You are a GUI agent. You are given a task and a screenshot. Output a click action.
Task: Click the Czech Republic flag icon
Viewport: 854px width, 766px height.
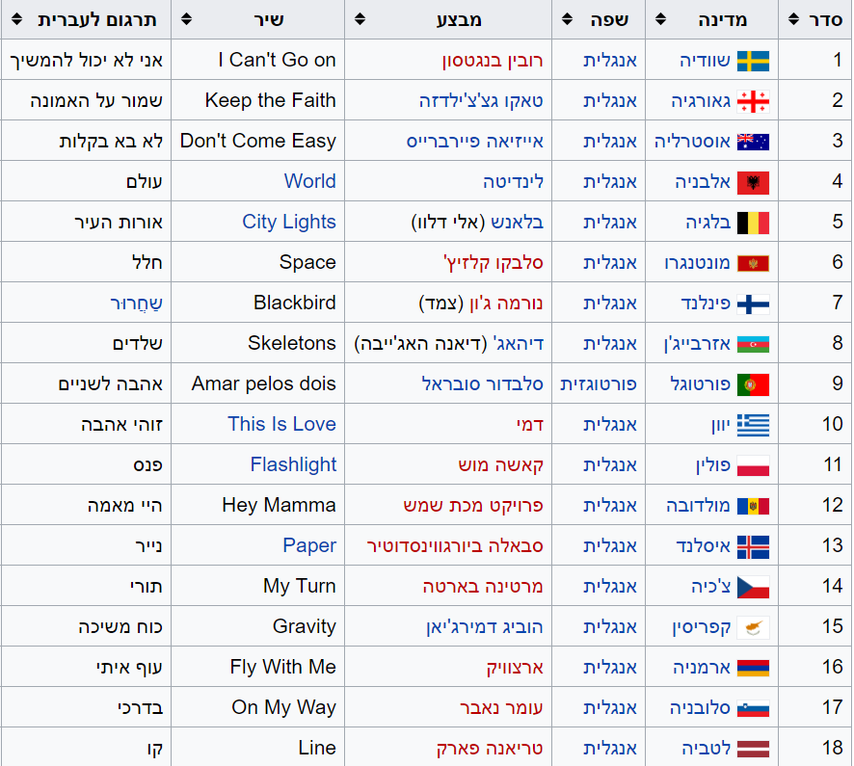(753, 587)
